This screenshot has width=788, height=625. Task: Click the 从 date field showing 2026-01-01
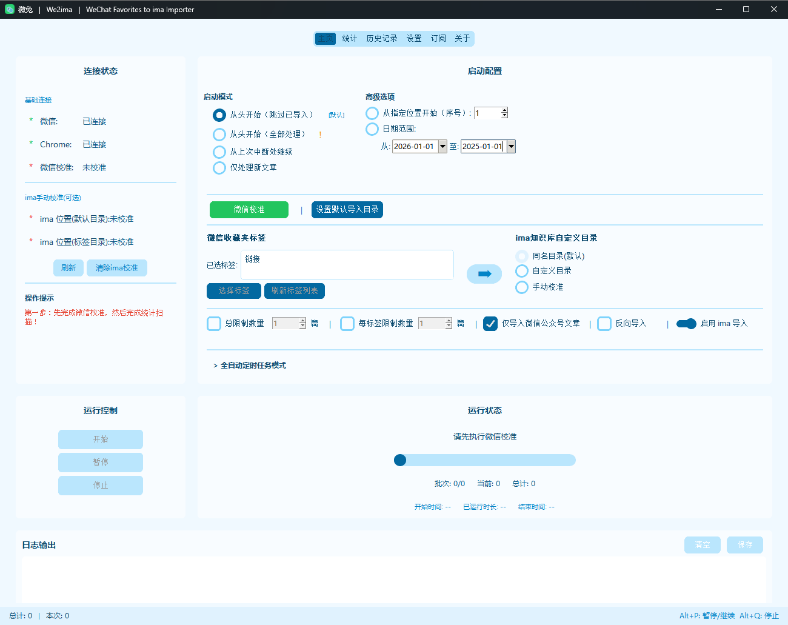[415, 147]
